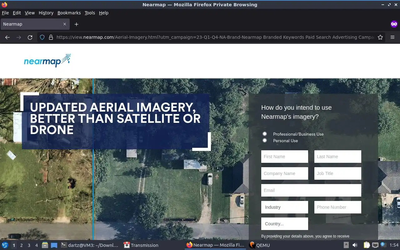The height and width of the screenshot is (250, 400).
Task: Open the History menu
Action: (46, 13)
